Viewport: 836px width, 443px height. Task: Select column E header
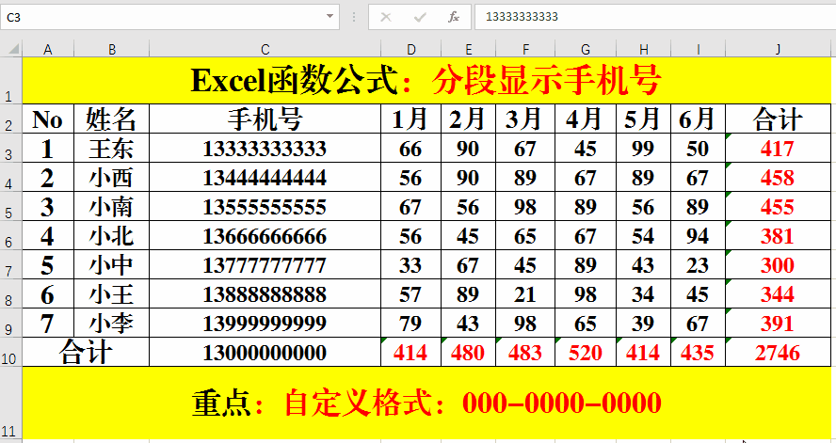coord(469,50)
